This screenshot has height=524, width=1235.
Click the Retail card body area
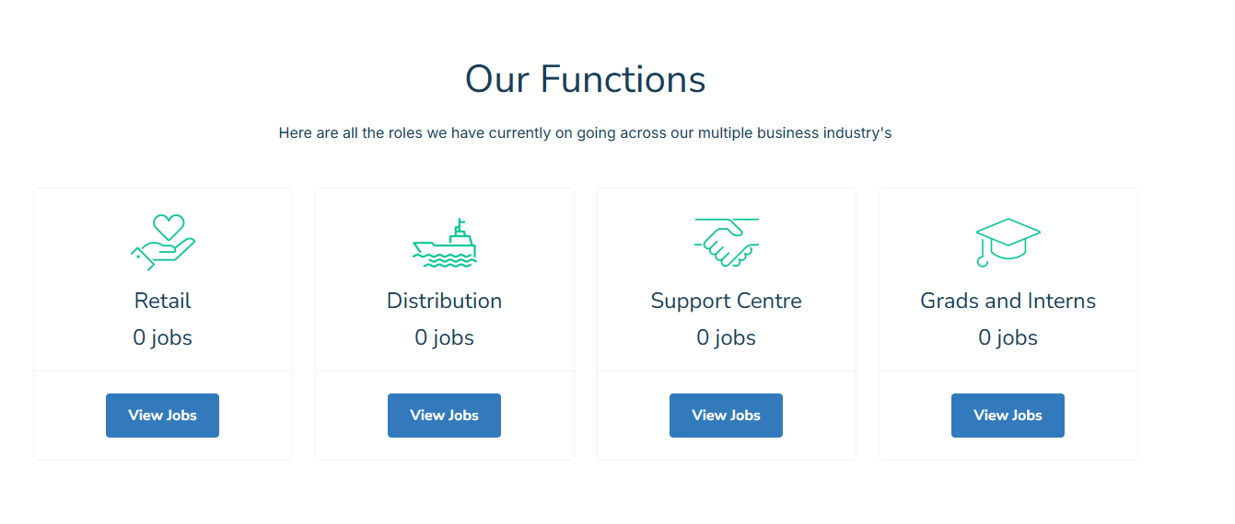163,280
